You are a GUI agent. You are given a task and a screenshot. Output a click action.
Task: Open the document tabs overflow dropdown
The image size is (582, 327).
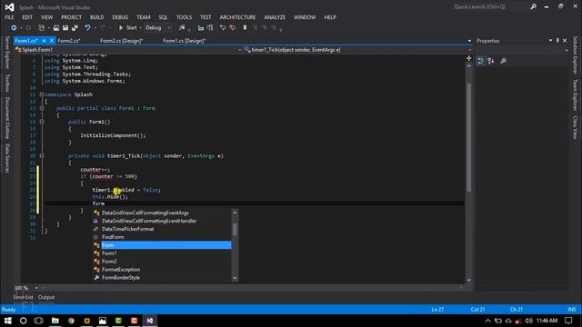[x=469, y=41]
